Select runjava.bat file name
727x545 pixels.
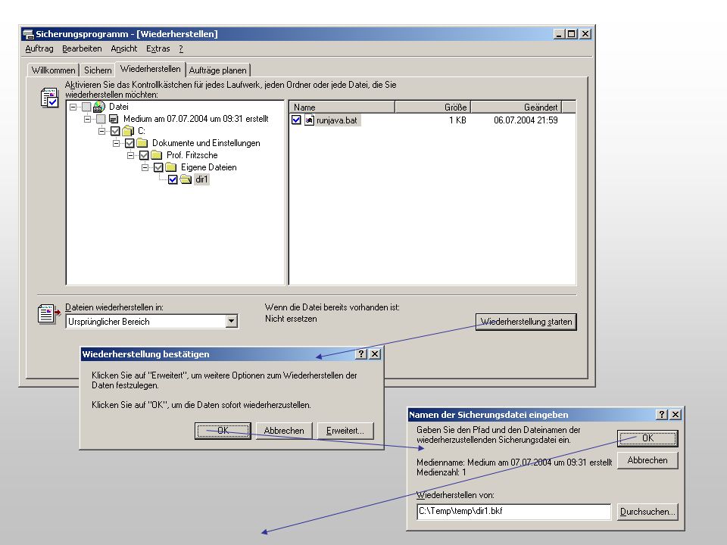(337, 120)
